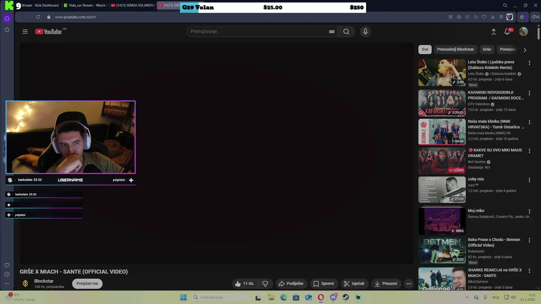
Task: Dislike the video with thumbs down
Action: pos(265,283)
